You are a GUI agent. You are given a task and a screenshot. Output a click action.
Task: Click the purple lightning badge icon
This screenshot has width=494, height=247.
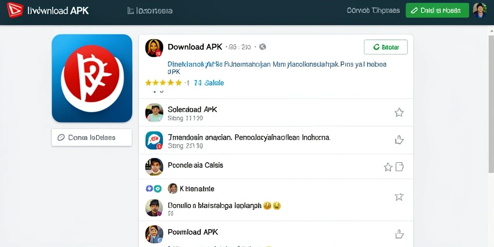click(150, 189)
